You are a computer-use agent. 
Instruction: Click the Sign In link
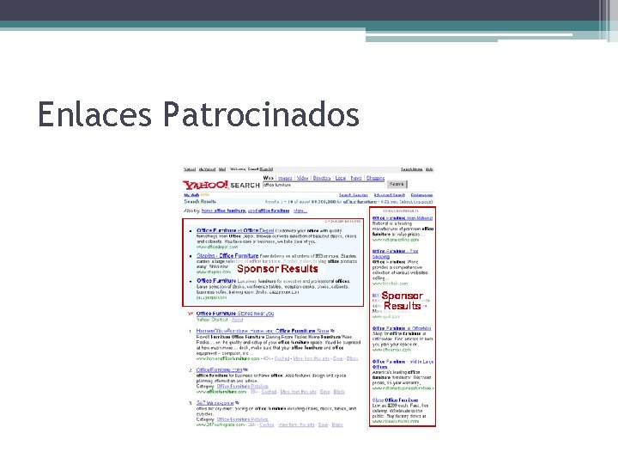point(266,169)
